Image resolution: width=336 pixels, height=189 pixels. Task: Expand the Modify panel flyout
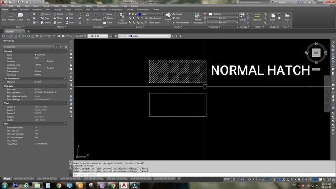point(61,27)
